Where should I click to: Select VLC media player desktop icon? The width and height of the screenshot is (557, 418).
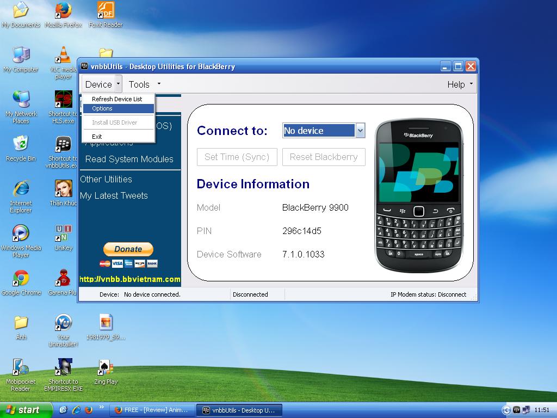63,63
